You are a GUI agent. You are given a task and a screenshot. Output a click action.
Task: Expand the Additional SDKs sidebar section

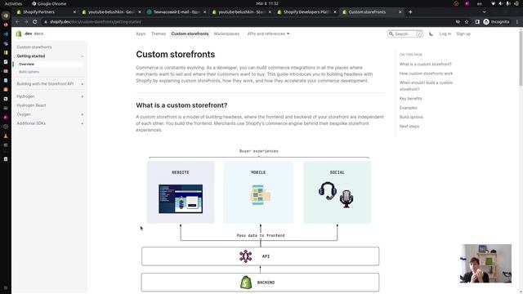[x=83, y=123]
